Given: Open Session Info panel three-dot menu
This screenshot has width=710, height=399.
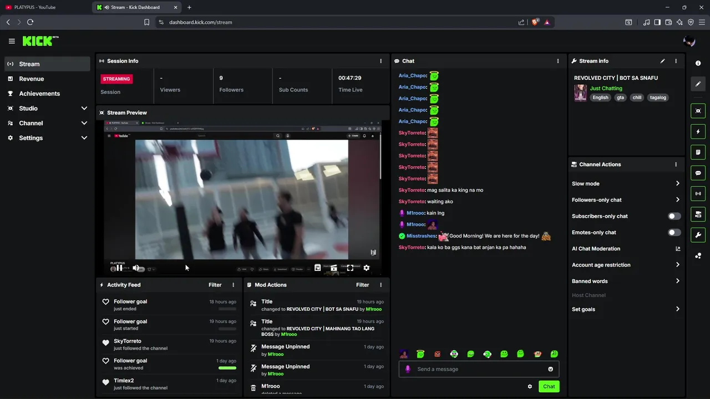Looking at the screenshot, I should coord(381,61).
